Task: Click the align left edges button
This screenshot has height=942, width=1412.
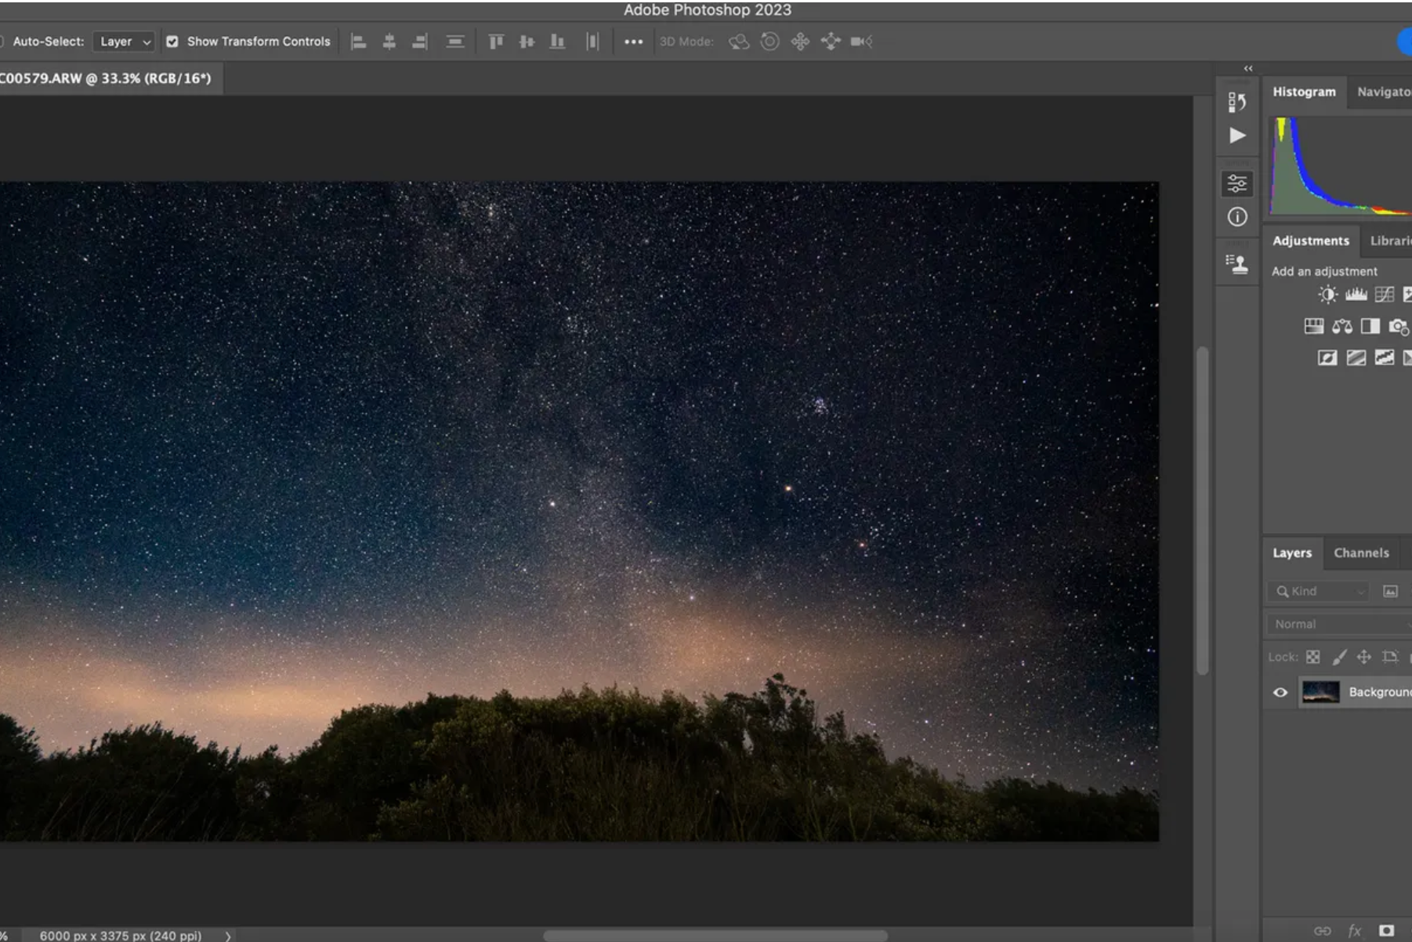Action: [x=359, y=42]
